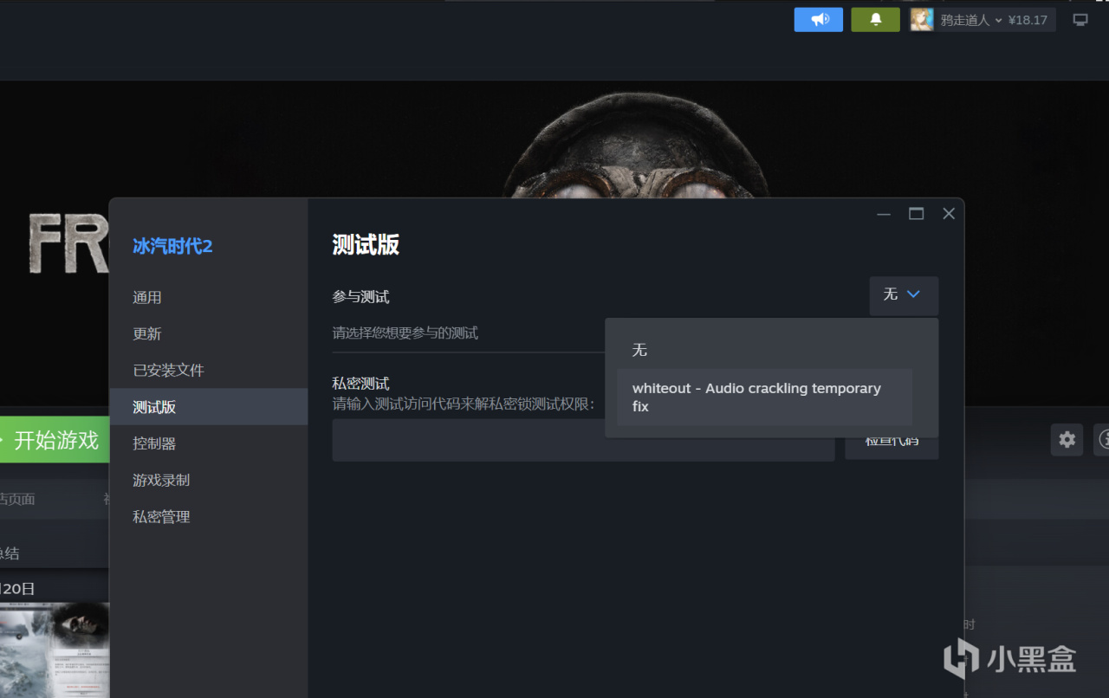This screenshot has width=1109, height=698.
Task: Open the 已安装文件 tab
Action: [209, 370]
